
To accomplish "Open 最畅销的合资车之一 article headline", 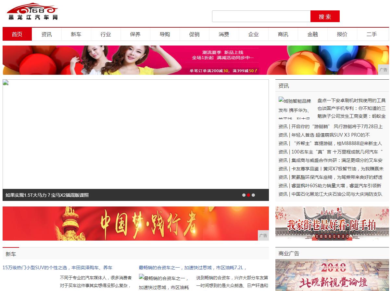I will [x=193, y=268].
